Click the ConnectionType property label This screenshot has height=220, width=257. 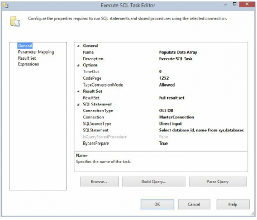(98, 111)
